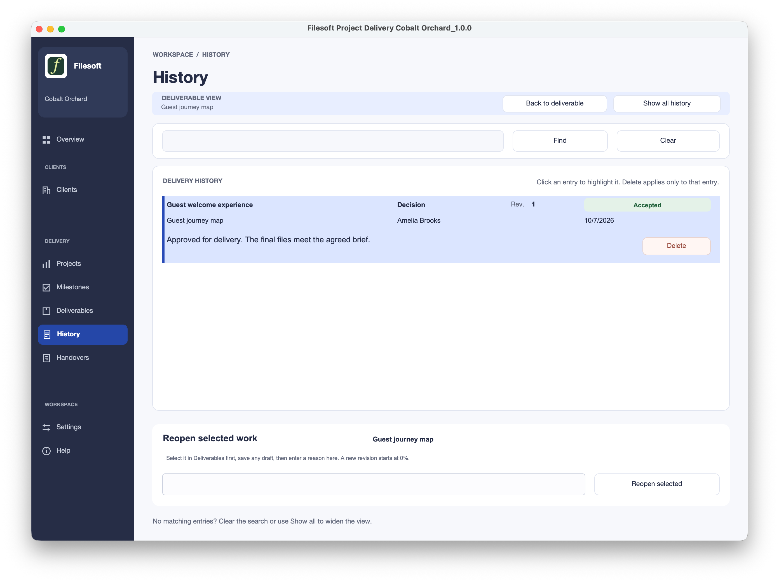779x582 pixels.
Task: Delete the Guest welcome experience entry
Action: (x=676, y=246)
